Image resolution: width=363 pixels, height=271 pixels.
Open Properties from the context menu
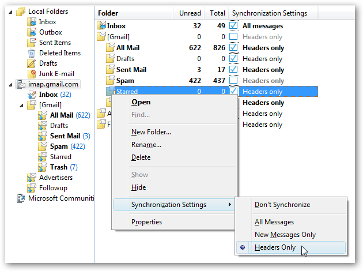pos(146,222)
